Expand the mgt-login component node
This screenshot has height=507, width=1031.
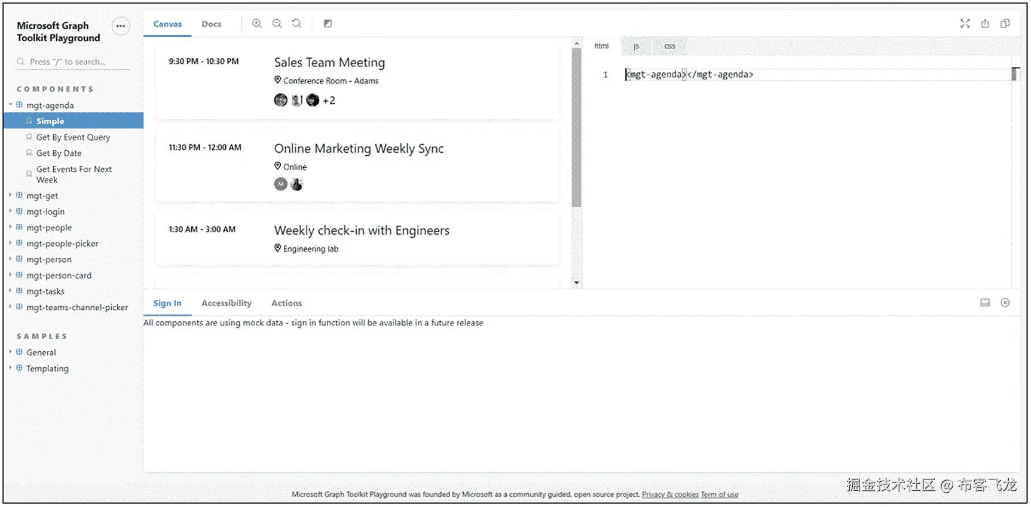tap(10, 211)
